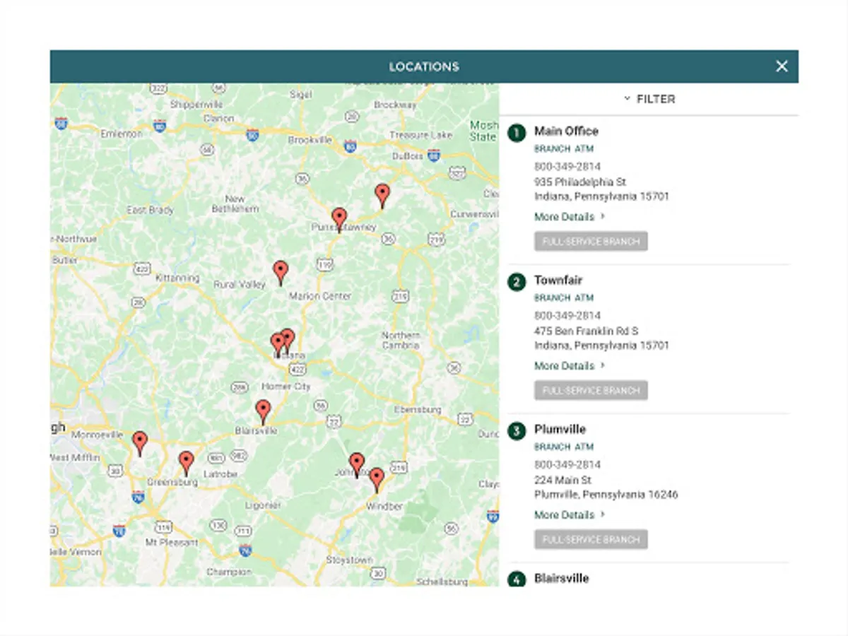The width and height of the screenshot is (848, 636).
Task: Click map pin near Greensburg
Action: coord(186,463)
